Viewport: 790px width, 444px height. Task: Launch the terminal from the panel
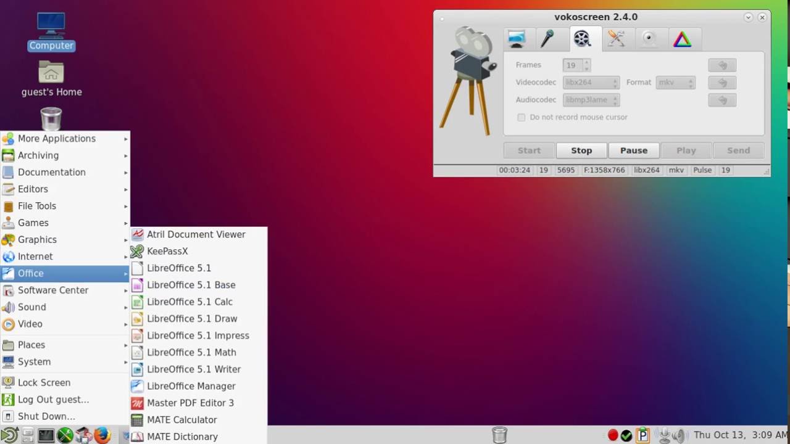pyautogui.click(x=46, y=435)
